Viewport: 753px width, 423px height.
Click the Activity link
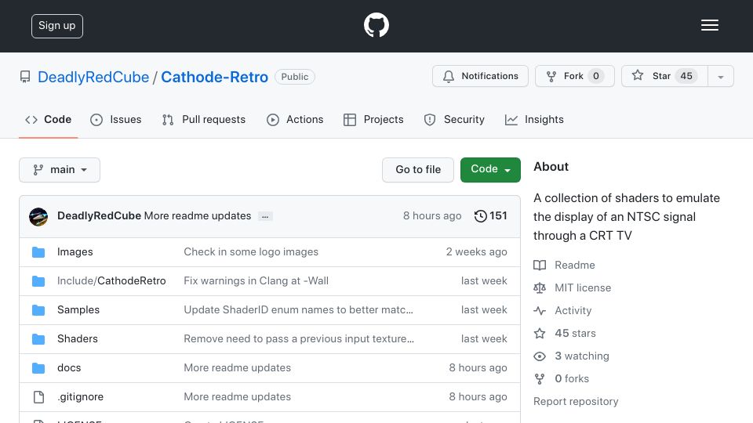573,311
